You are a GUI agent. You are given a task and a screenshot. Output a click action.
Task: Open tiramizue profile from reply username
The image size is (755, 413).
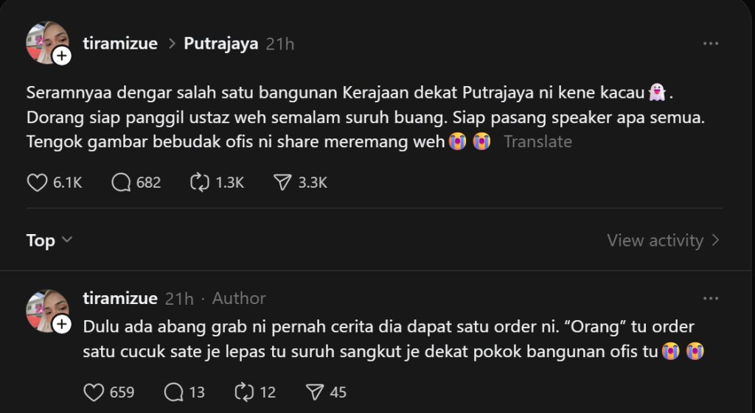tap(120, 298)
